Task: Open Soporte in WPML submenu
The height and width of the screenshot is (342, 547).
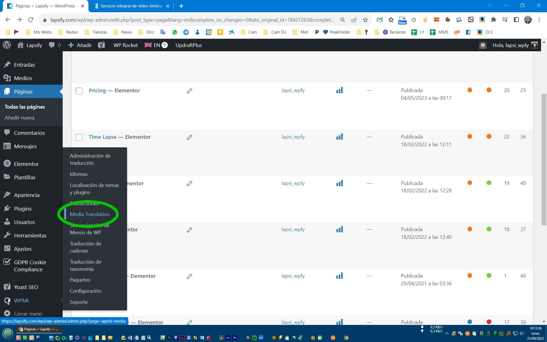Action: (x=79, y=302)
